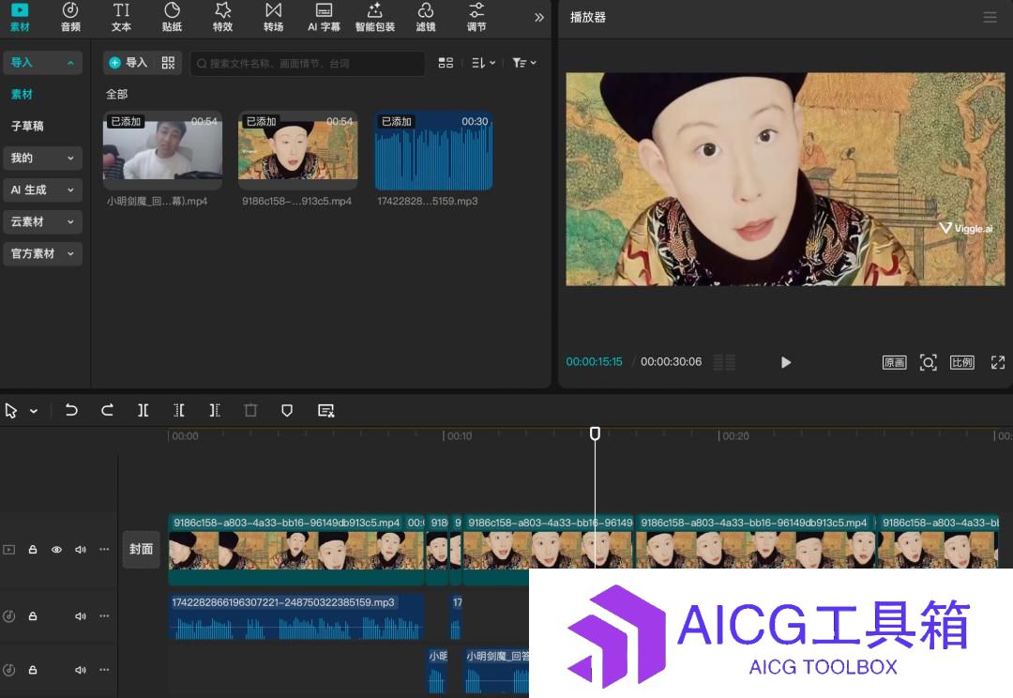1013x698 pixels.
Task: Mute the second audio track
Action: click(x=81, y=670)
